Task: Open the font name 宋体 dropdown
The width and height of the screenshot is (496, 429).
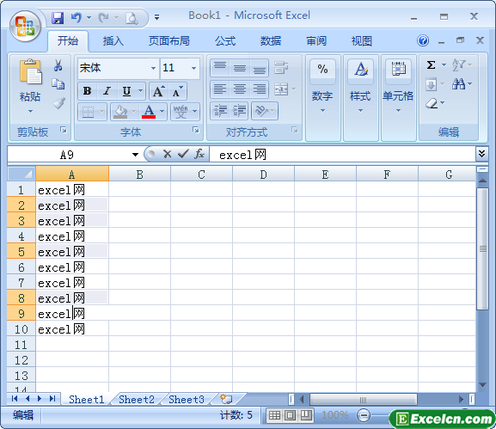Action: click(153, 68)
